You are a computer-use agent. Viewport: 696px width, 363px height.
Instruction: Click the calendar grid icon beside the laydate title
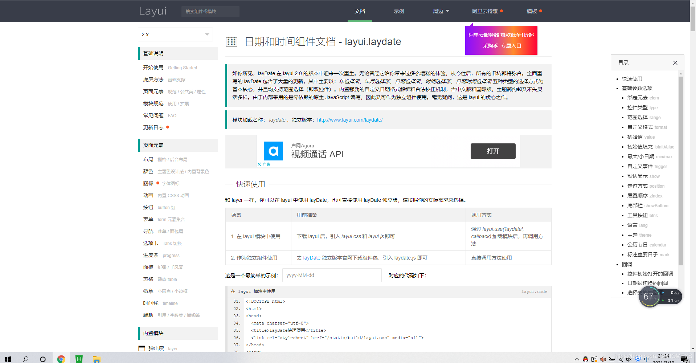(x=231, y=42)
